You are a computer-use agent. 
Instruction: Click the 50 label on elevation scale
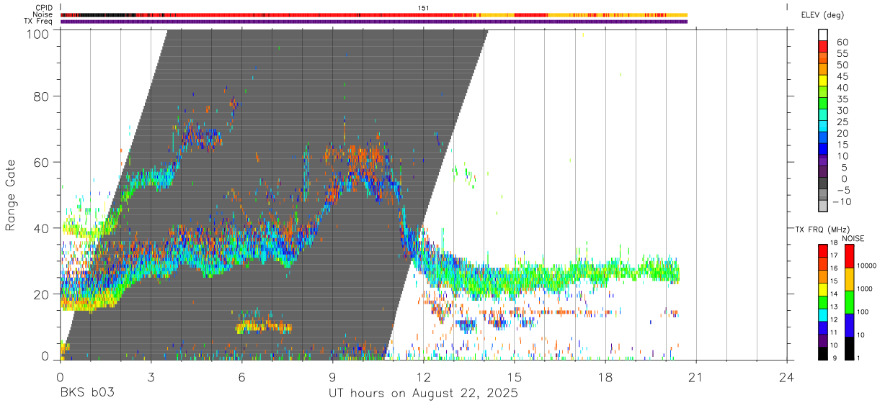[x=842, y=65]
